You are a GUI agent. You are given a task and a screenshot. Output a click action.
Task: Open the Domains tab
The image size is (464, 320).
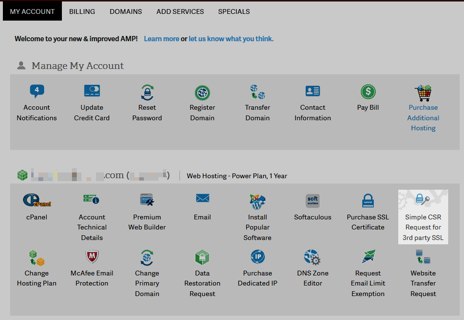(126, 11)
